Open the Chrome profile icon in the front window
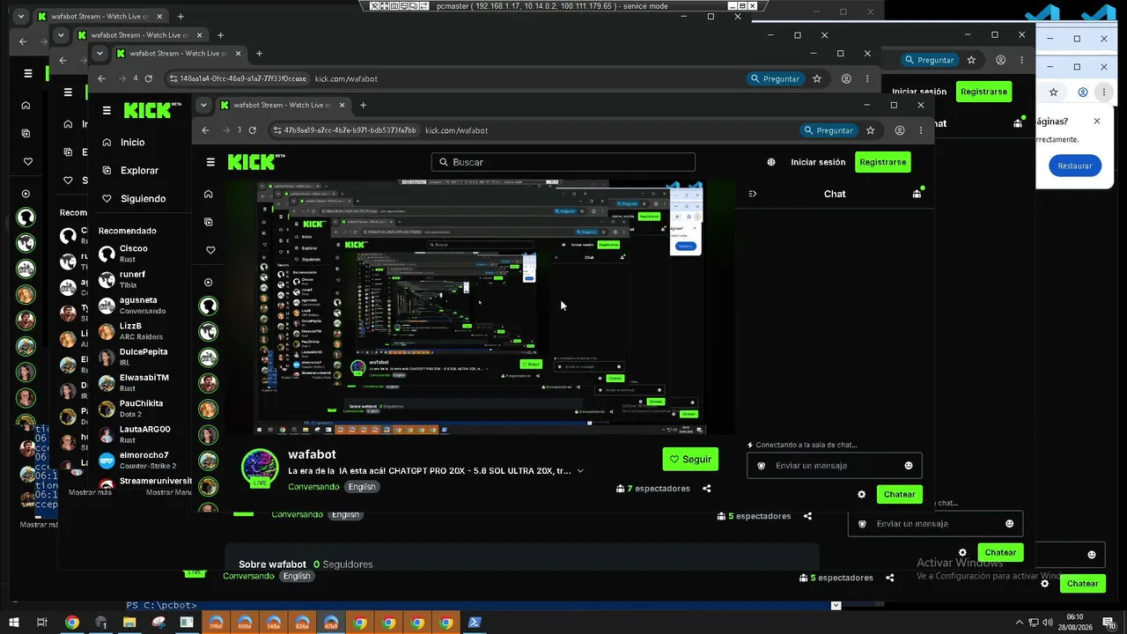Viewport: 1127px width, 634px height. click(x=900, y=130)
